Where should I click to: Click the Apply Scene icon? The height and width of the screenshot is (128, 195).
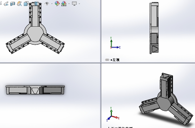click(x=64, y=4)
